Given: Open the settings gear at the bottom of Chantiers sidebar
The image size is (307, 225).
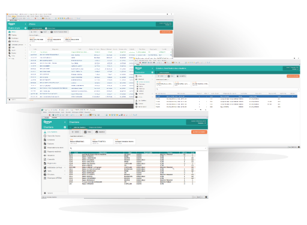Looking at the screenshot, I should [x=45, y=193].
